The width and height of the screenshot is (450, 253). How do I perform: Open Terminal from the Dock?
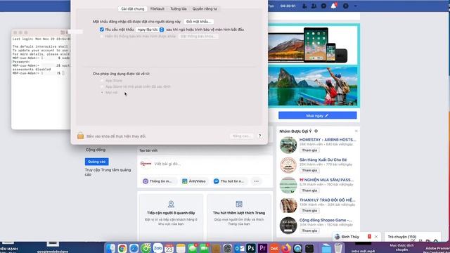309,248
